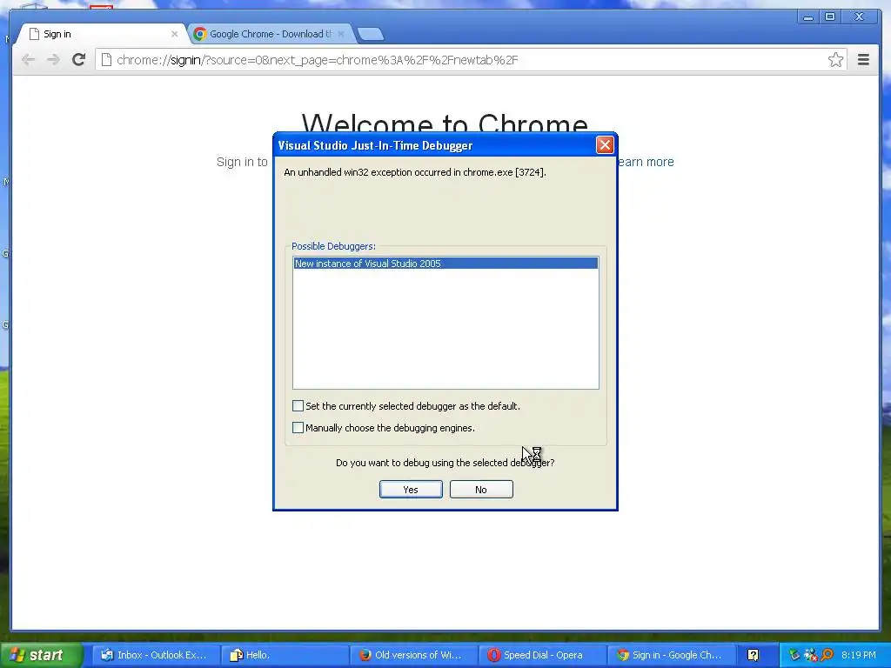Go back in Chrome
891x668 pixels.
point(28,60)
